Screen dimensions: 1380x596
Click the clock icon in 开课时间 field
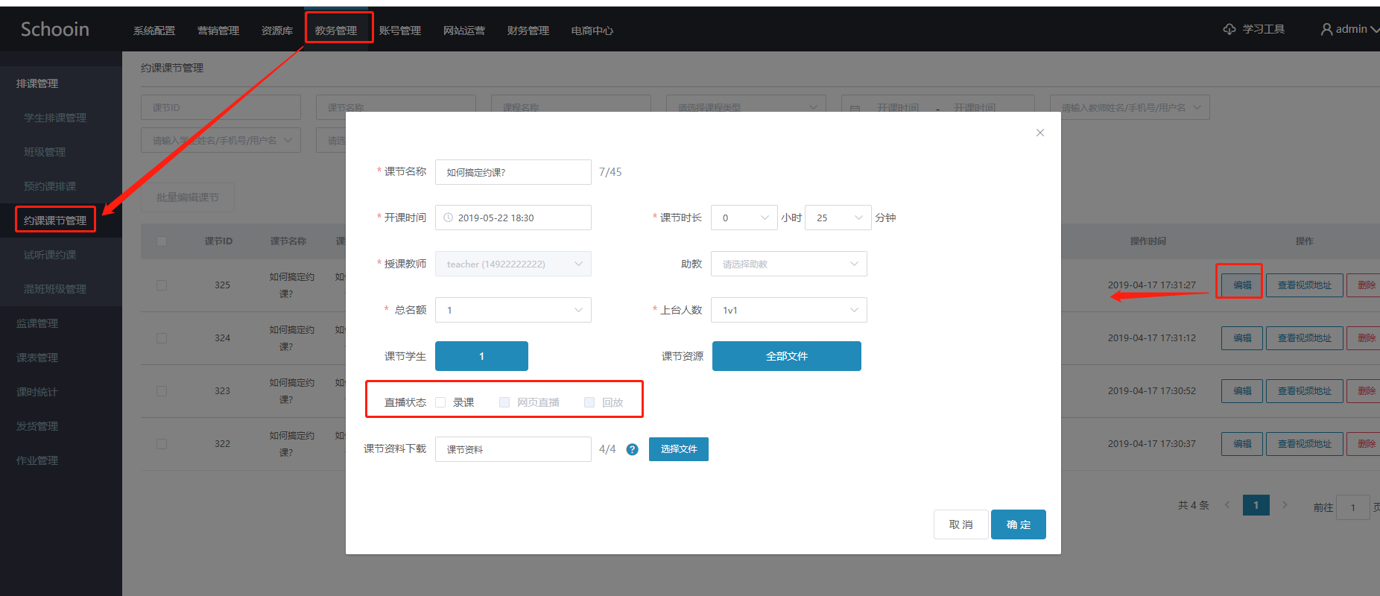click(x=448, y=218)
